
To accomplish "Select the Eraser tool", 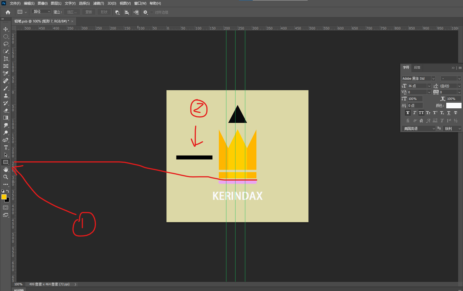I will (6, 110).
